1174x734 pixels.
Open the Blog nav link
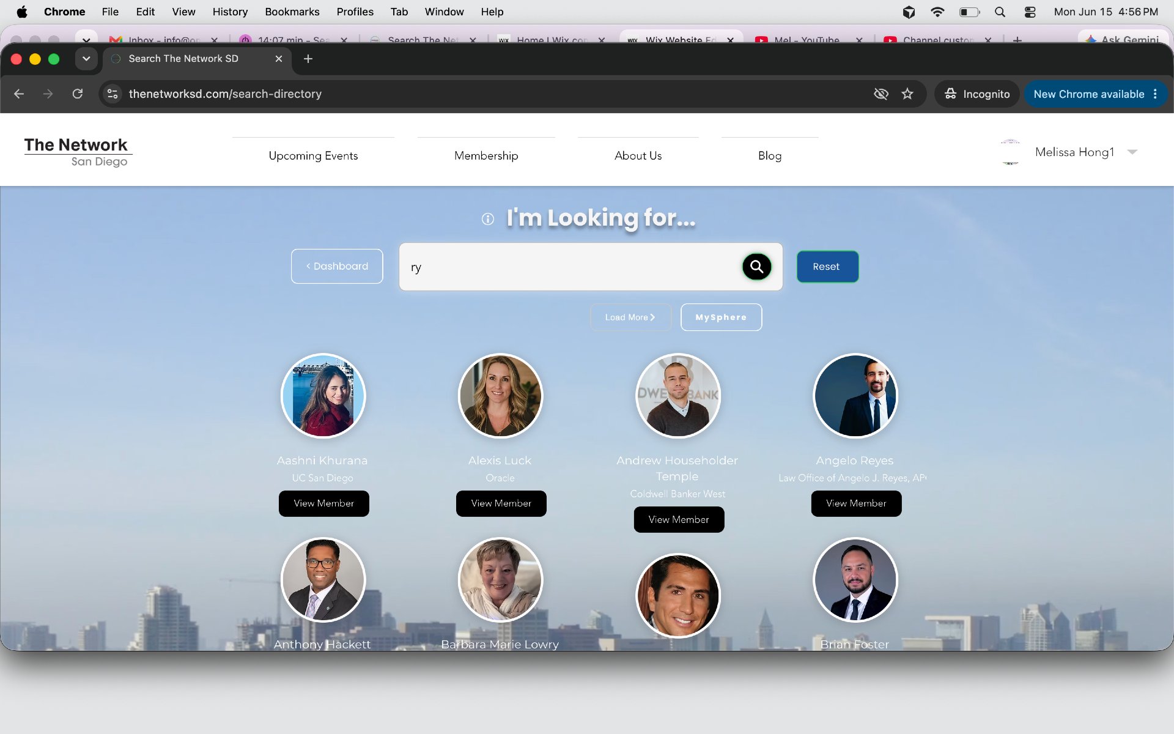click(770, 156)
